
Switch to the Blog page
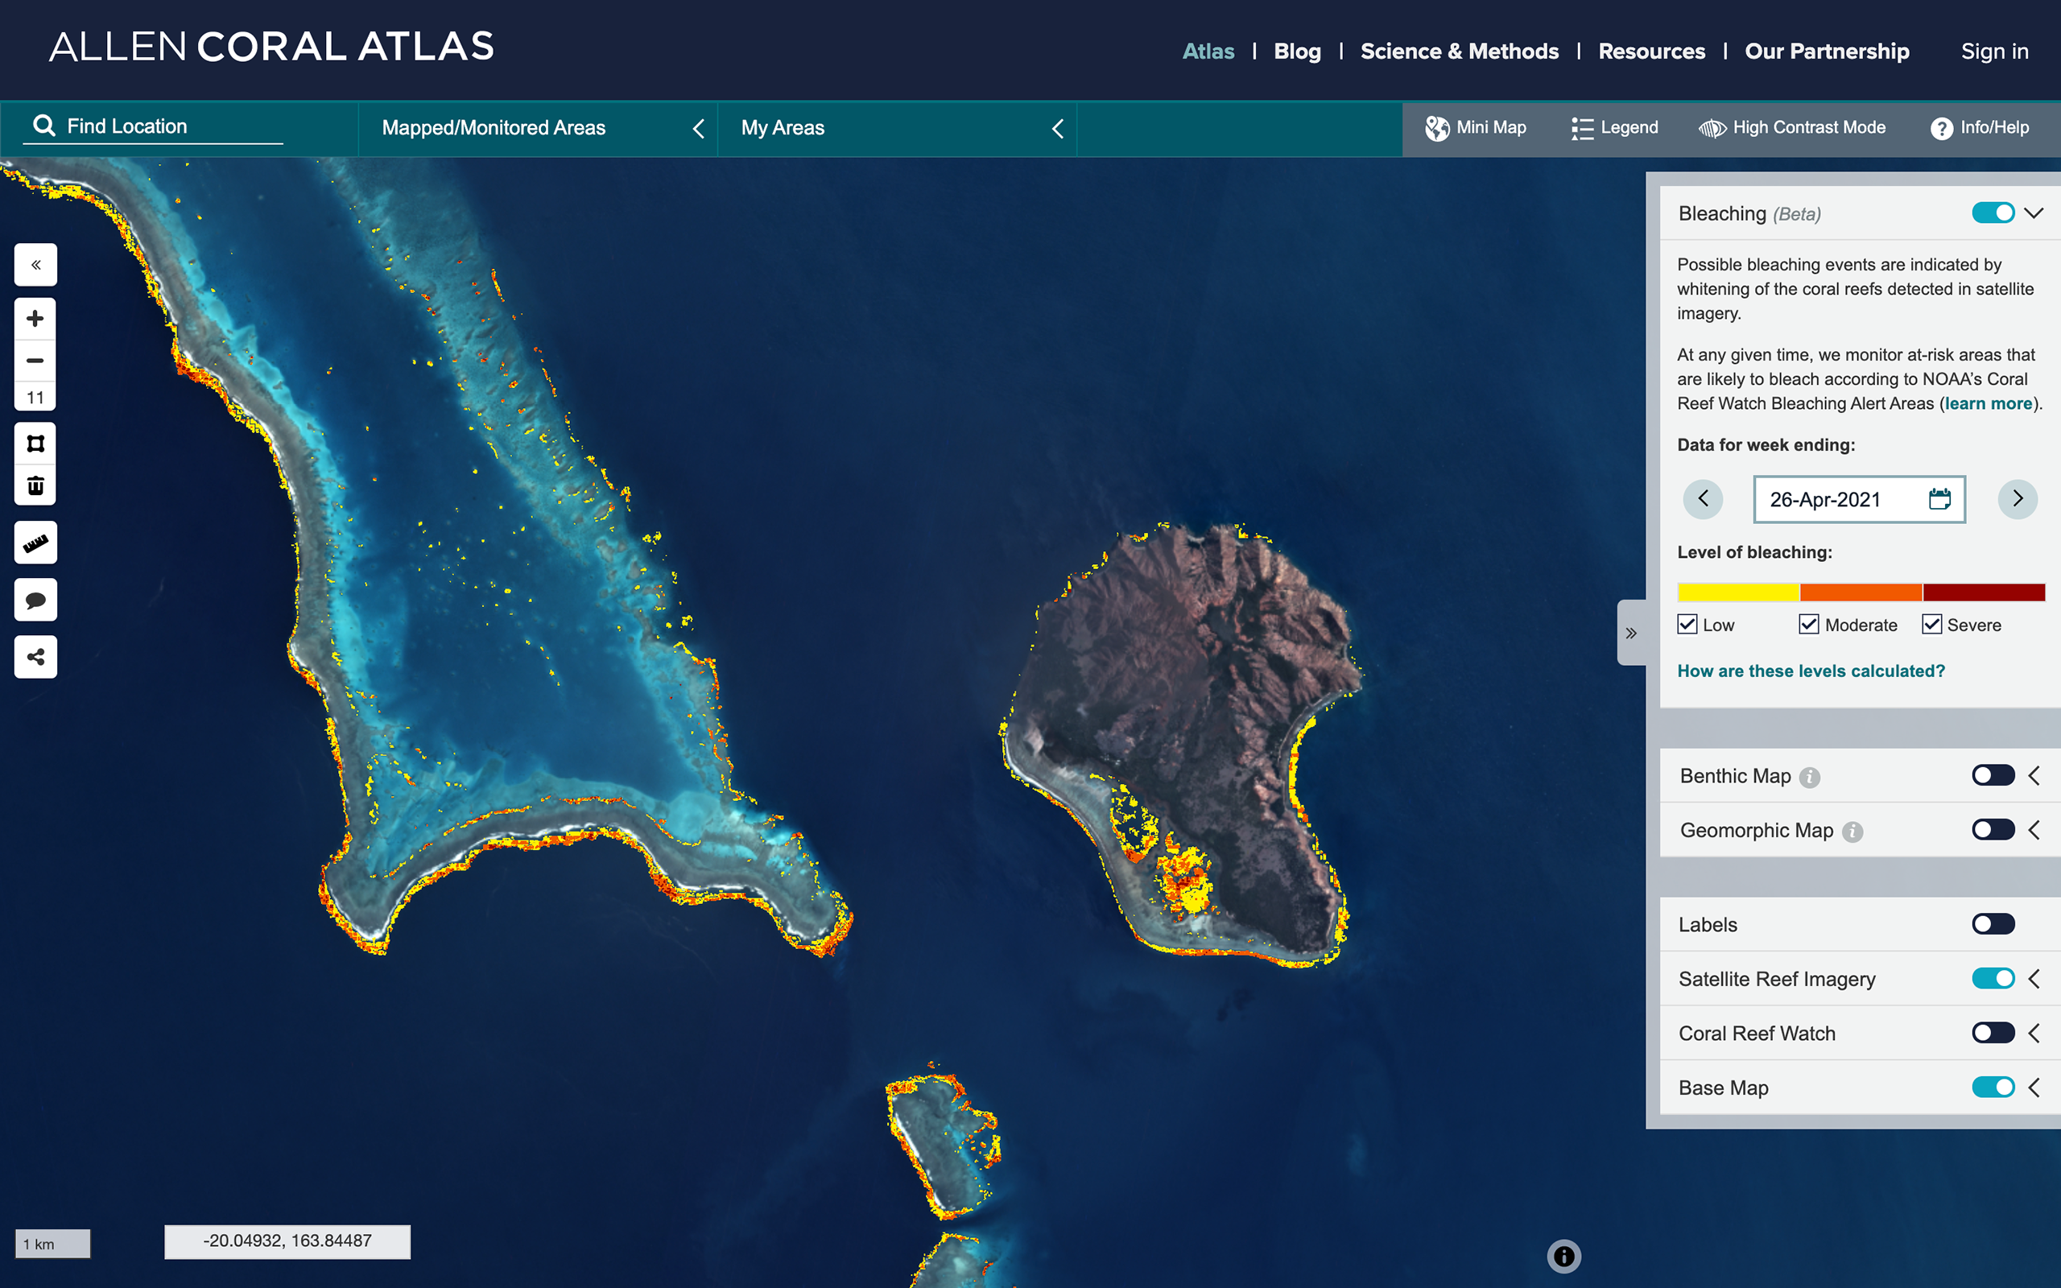(1297, 51)
